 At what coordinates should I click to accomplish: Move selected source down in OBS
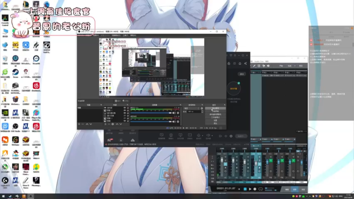point(121,124)
